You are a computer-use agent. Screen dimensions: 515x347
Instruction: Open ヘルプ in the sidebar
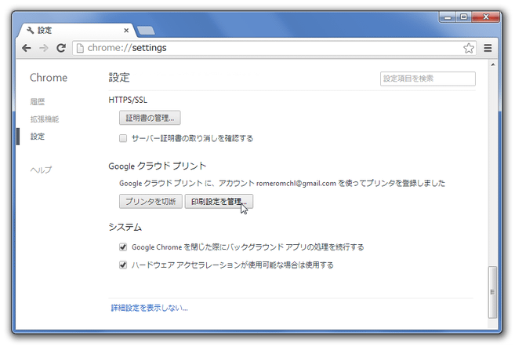pos(41,170)
